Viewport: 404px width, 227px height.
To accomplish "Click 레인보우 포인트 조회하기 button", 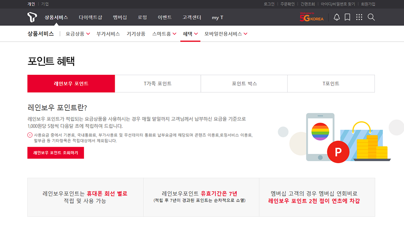I will (56, 153).
